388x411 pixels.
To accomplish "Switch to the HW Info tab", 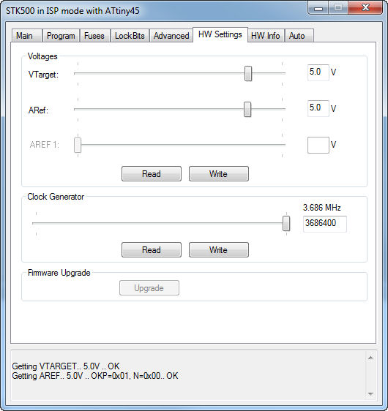I will [x=266, y=36].
